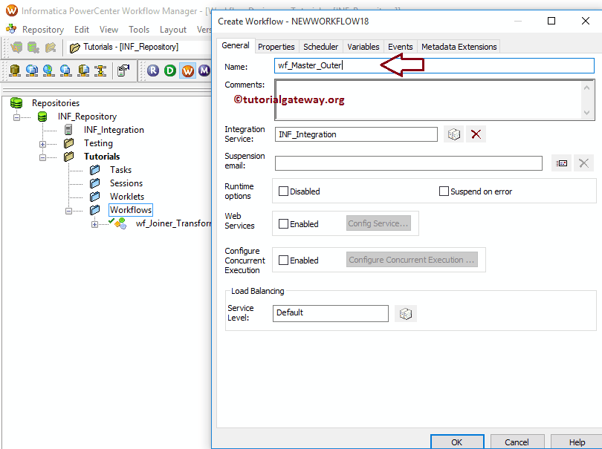Open the suspension email browse icon
Image resolution: width=602 pixels, height=449 pixels.
click(x=561, y=163)
